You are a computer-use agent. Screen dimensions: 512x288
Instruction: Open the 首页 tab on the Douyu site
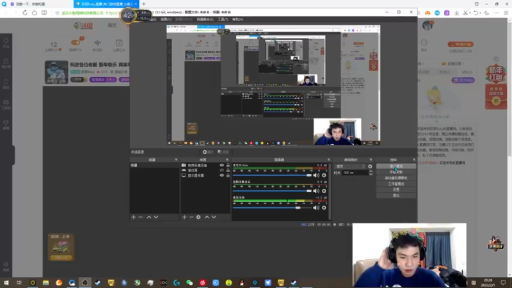113,25
